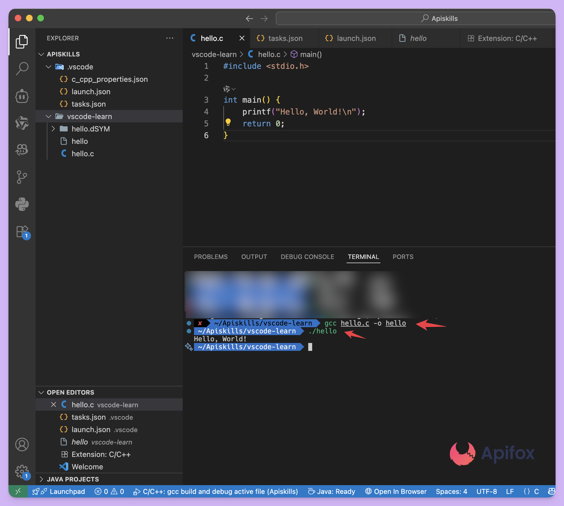Viewport: 564px width, 506px height.
Task: Close the hello.c editor tab
Action: 242,38
